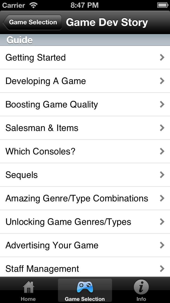Expand the Salesman & Items chevron
The image size is (170, 303).
pyautogui.click(x=162, y=128)
